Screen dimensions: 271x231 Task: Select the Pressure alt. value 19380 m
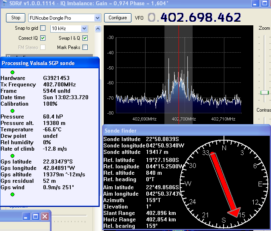[x=54, y=123]
